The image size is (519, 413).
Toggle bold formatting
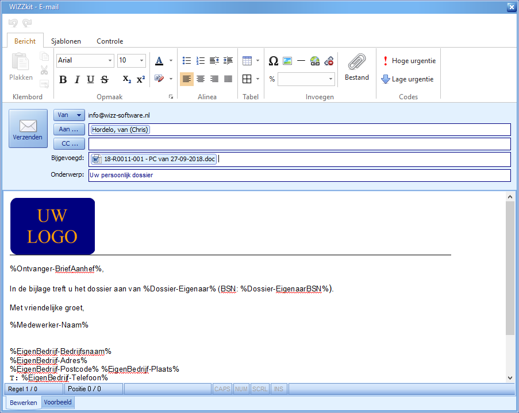click(63, 80)
